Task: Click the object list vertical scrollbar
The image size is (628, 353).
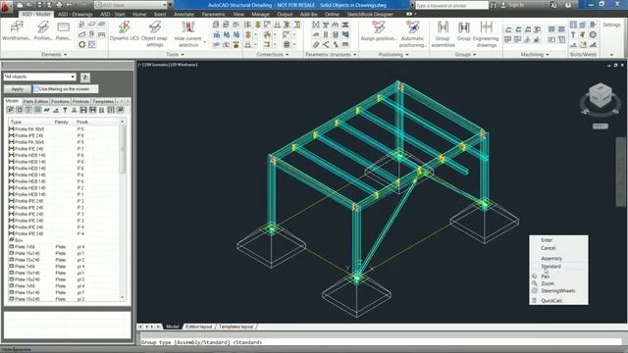Action: [x=122, y=209]
